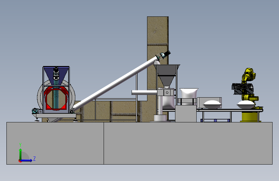
Task: Select the yellow robot arm upper body
Action: (x=248, y=76)
